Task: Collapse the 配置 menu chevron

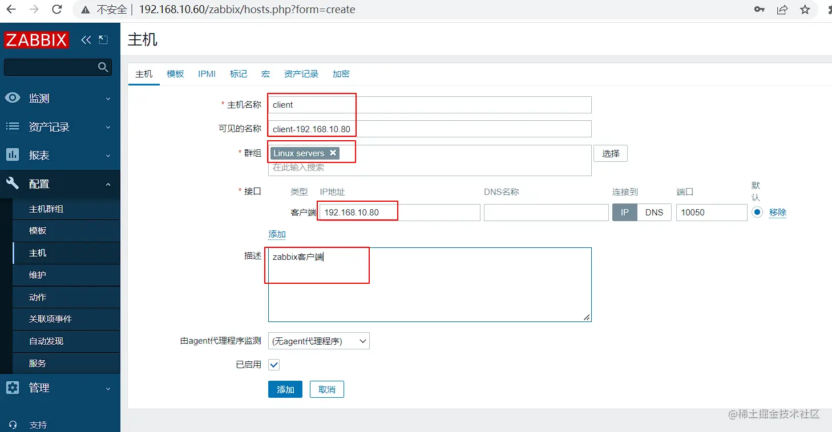Action: coord(108,184)
